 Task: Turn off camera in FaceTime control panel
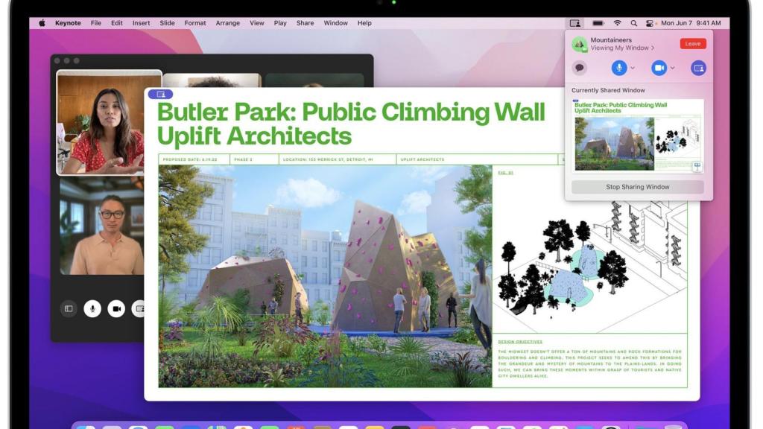[x=659, y=68]
